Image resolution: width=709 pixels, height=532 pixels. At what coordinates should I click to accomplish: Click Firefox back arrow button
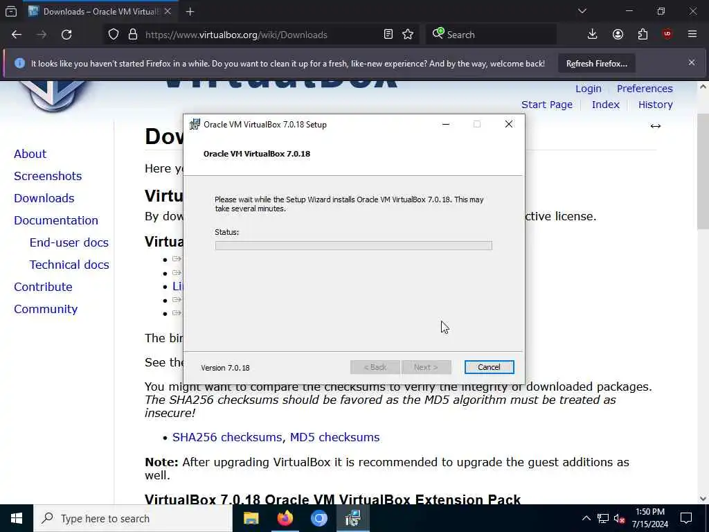click(17, 35)
